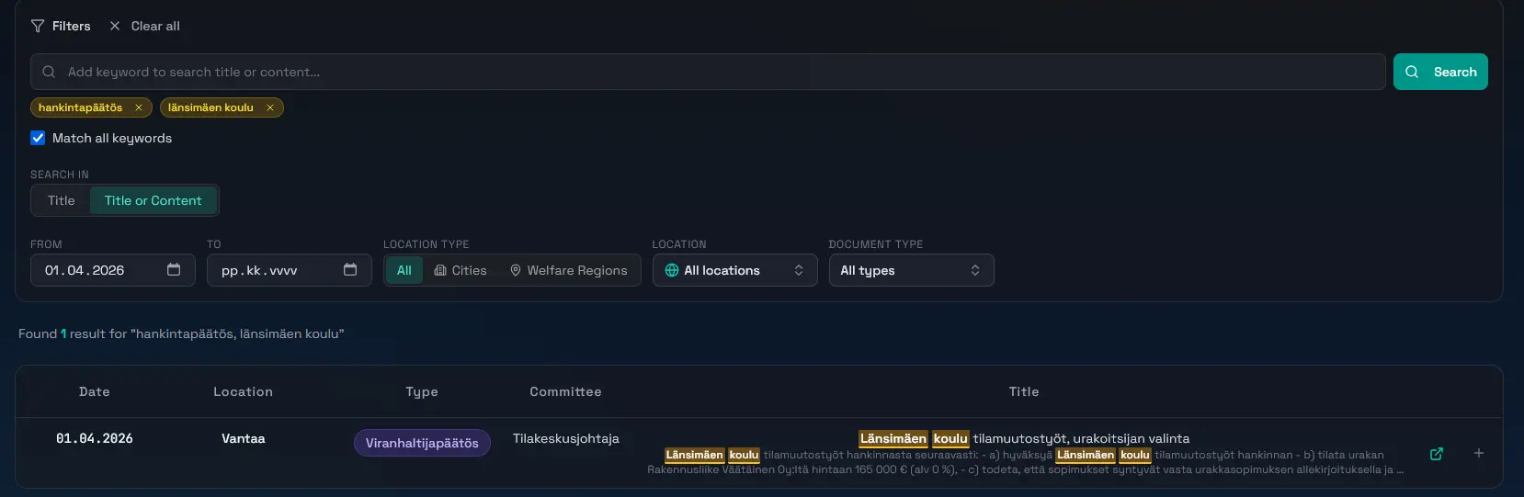This screenshot has width=1524, height=497.
Task: Select the Cities location type tab
Action: click(461, 270)
